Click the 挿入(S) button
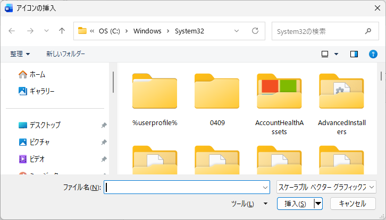 [x=296, y=204]
